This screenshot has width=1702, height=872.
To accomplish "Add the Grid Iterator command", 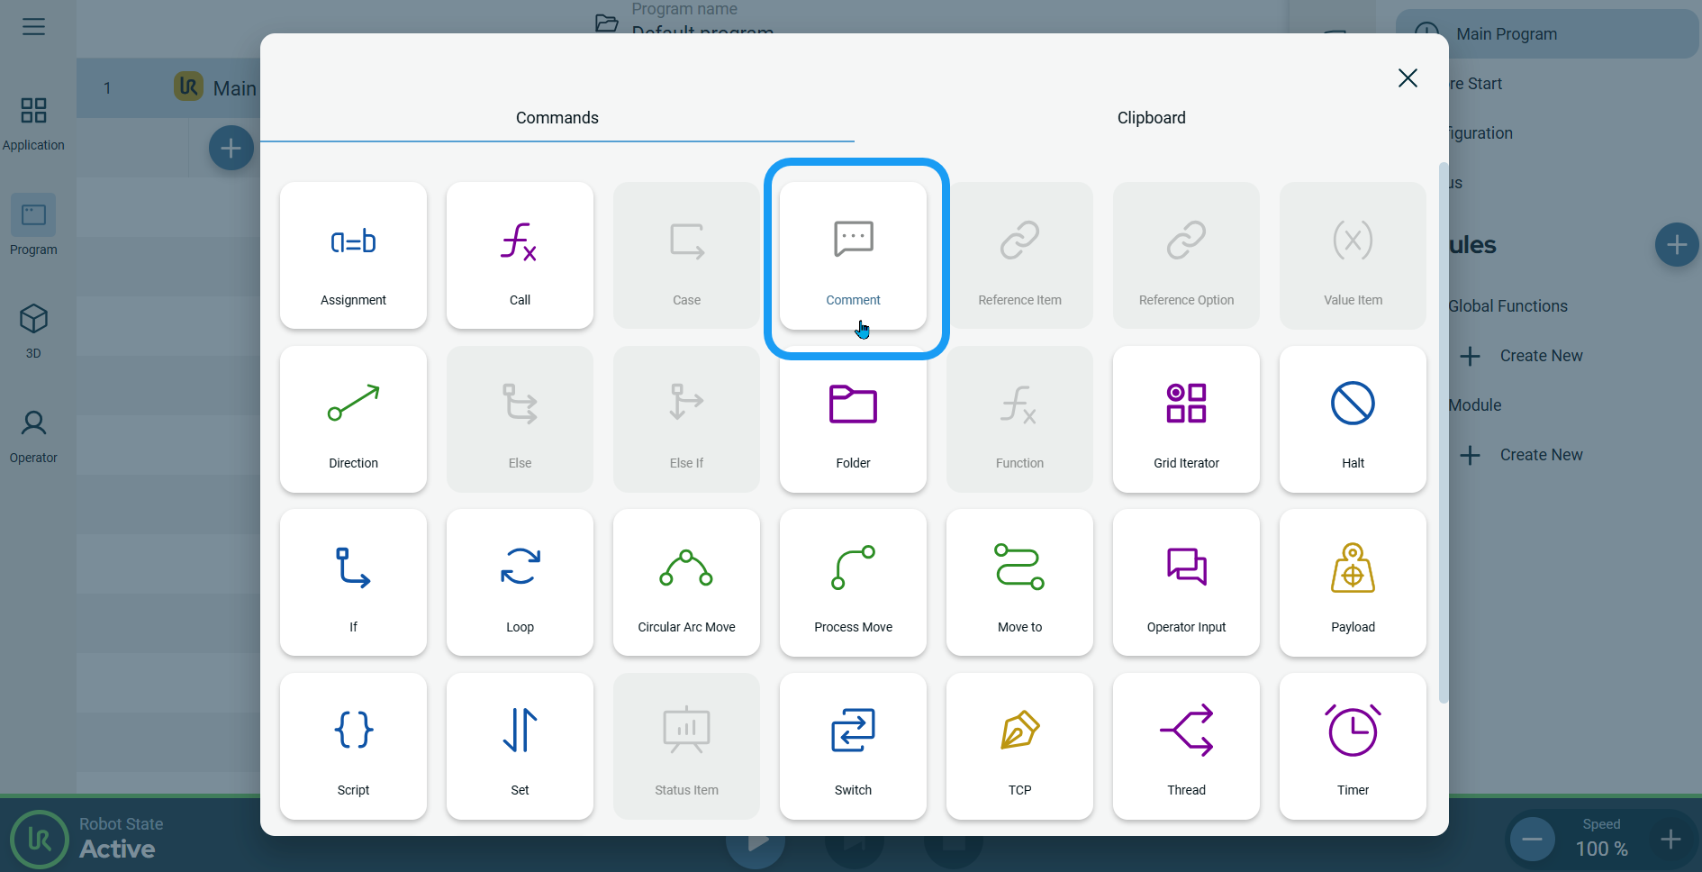I will [1186, 420].
